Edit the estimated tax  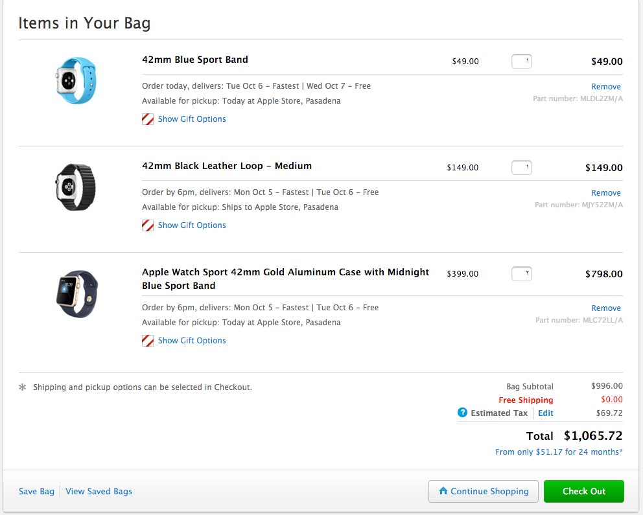546,413
